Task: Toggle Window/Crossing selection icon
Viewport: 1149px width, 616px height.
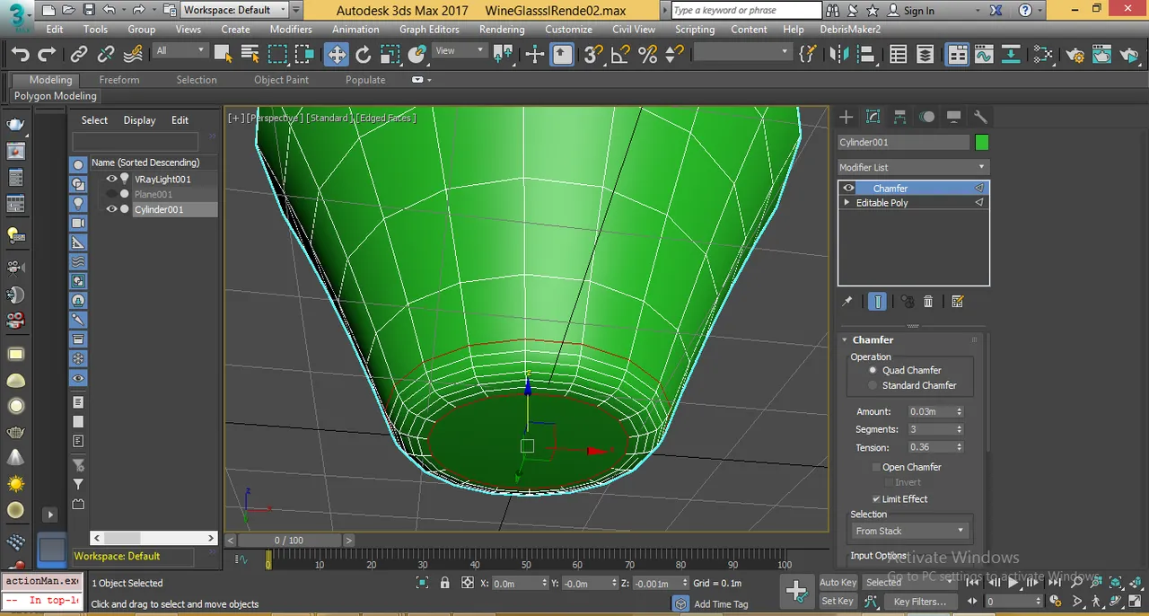Action: point(305,55)
